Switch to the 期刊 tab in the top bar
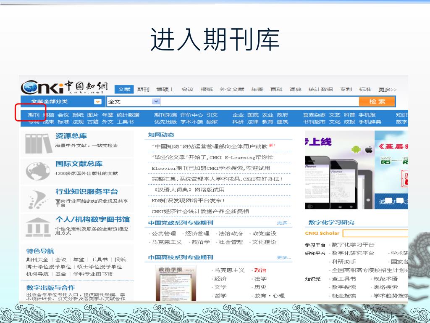 point(143,89)
